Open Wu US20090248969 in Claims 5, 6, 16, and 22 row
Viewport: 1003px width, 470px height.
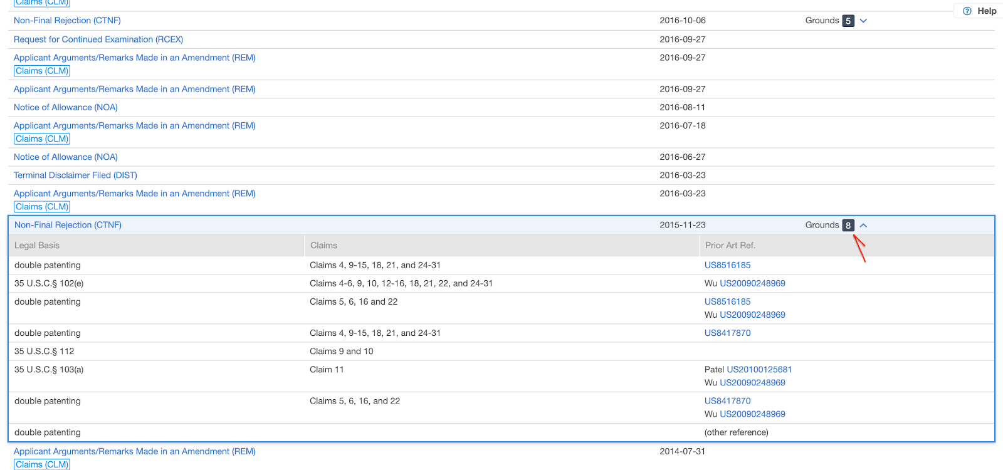pos(752,414)
